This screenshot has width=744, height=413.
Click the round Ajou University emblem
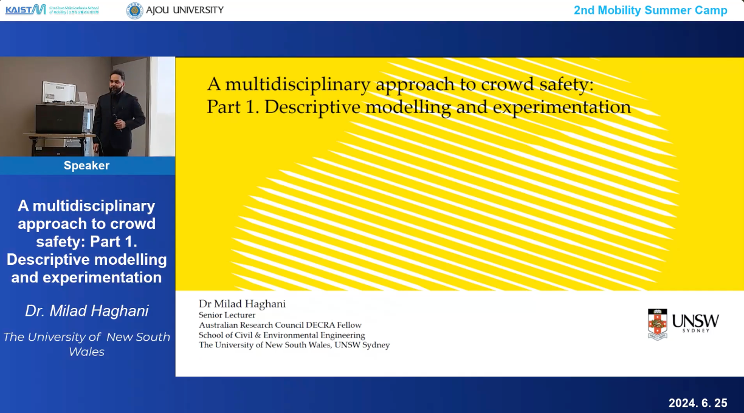pos(134,10)
